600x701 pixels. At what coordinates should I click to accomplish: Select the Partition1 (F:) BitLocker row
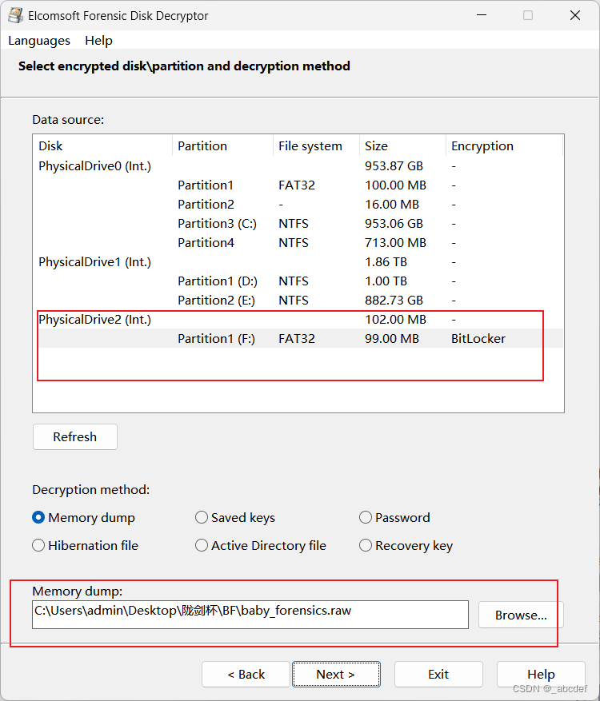pyautogui.click(x=298, y=338)
